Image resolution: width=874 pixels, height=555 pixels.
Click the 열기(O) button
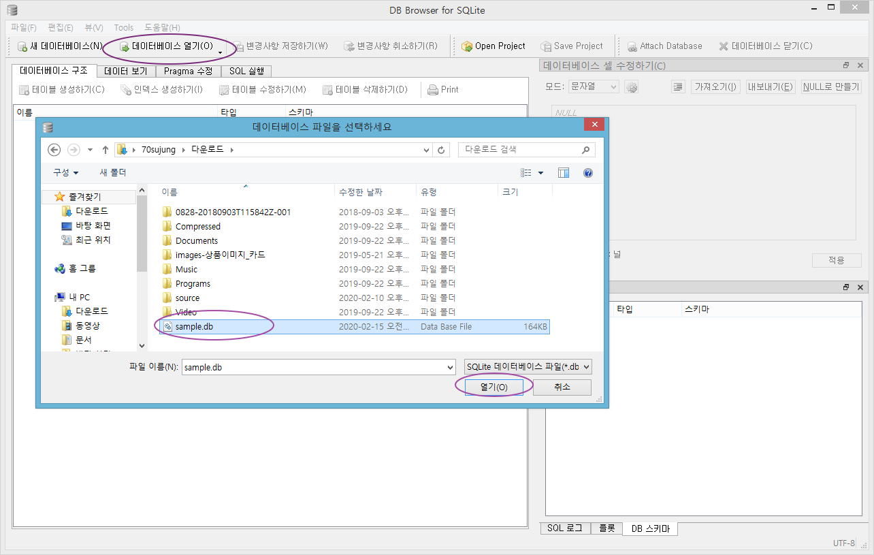493,387
